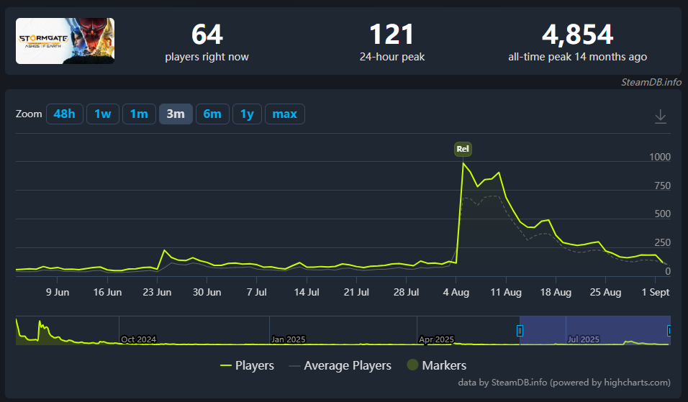Set zoom range to 1m
The height and width of the screenshot is (402, 688).
pos(139,114)
